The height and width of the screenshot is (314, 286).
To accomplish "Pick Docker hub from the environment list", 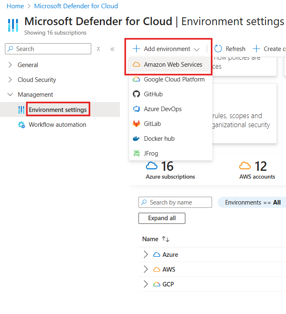I will pos(171,139).
